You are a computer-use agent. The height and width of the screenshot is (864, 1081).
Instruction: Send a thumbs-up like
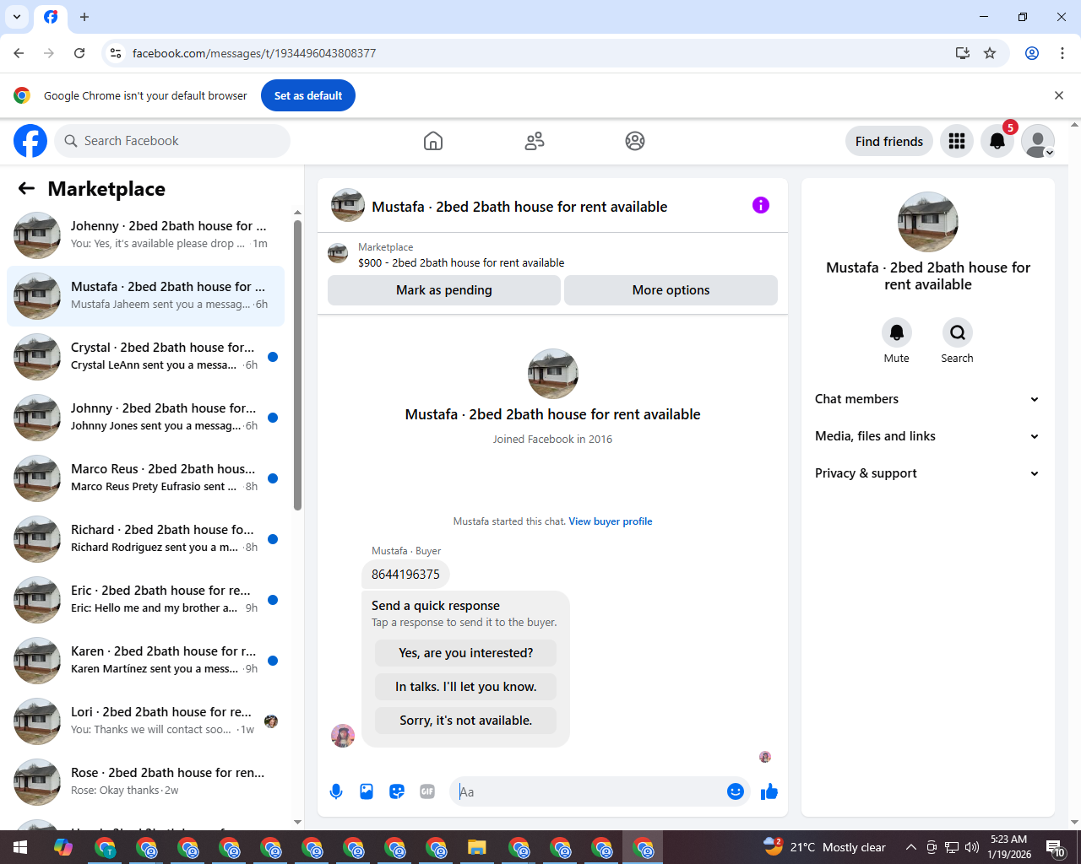click(769, 791)
